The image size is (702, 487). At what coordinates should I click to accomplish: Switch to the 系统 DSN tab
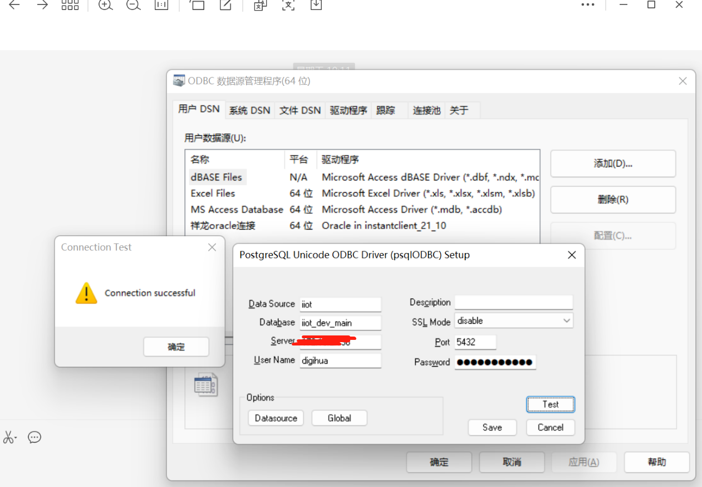(249, 110)
